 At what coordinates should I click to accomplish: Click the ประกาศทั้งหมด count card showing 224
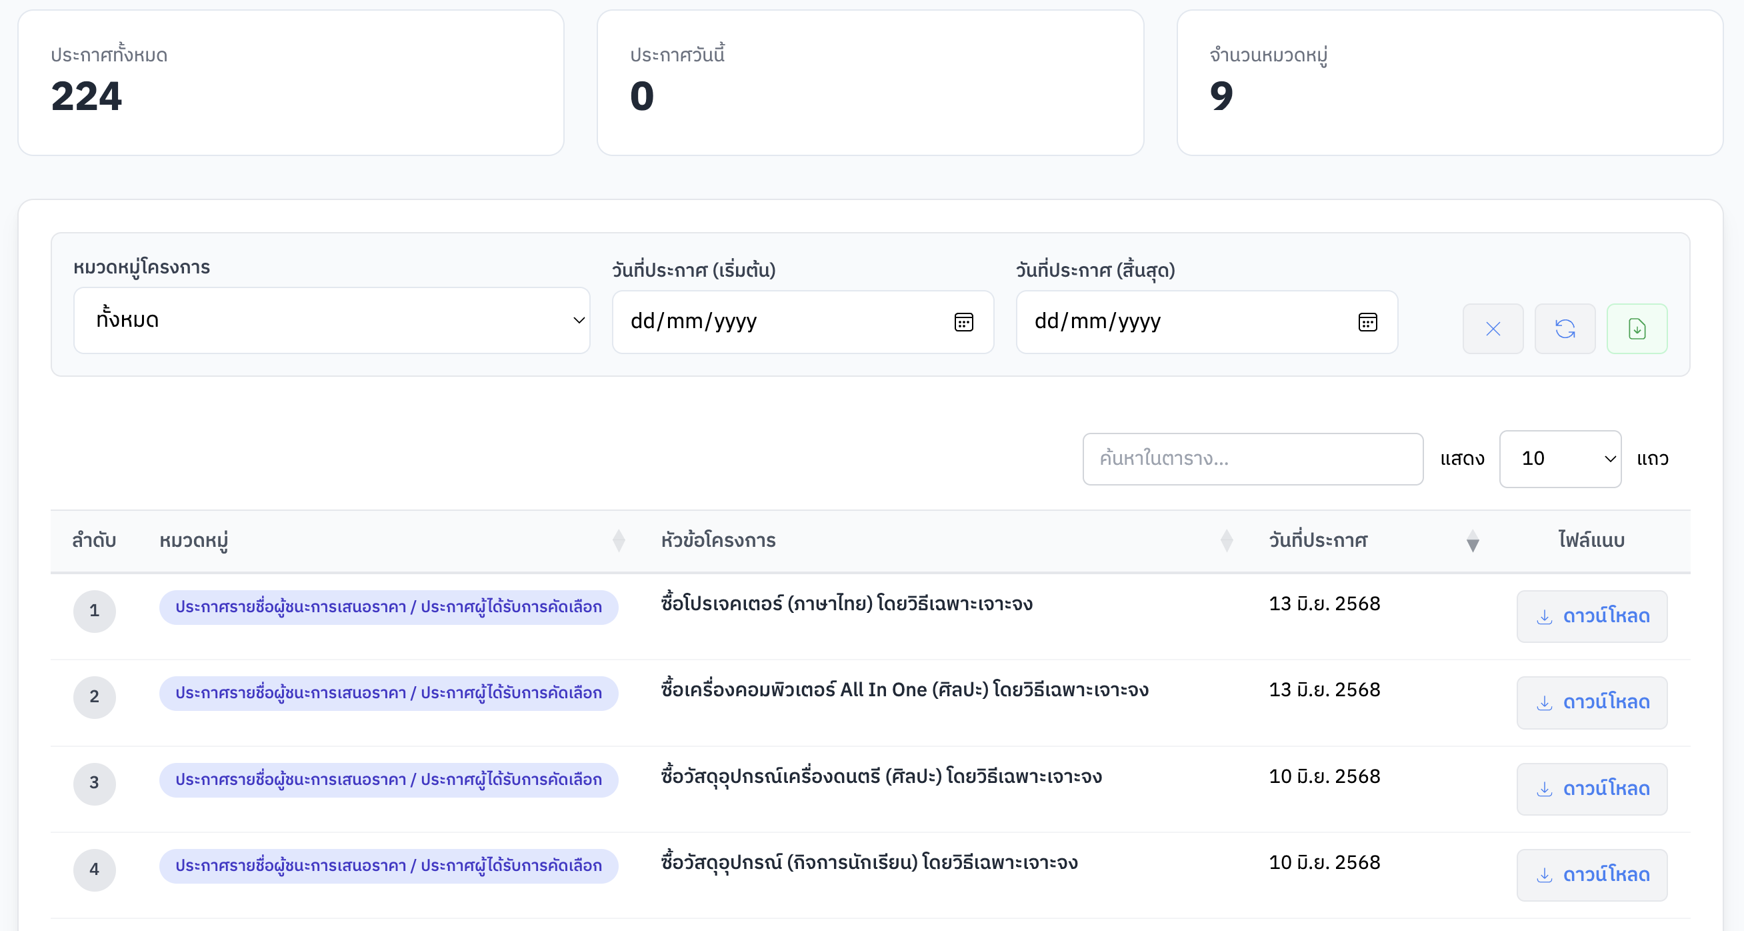point(291,81)
